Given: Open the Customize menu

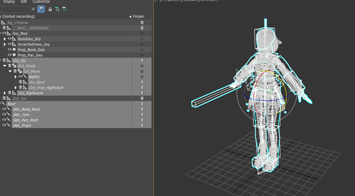Looking at the screenshot, I should tap(41, 2).
